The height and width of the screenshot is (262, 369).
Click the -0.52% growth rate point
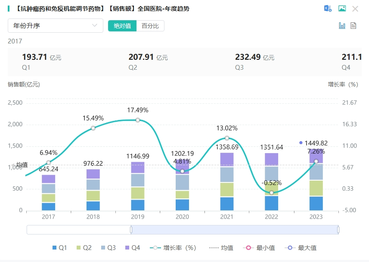[271, 193]
